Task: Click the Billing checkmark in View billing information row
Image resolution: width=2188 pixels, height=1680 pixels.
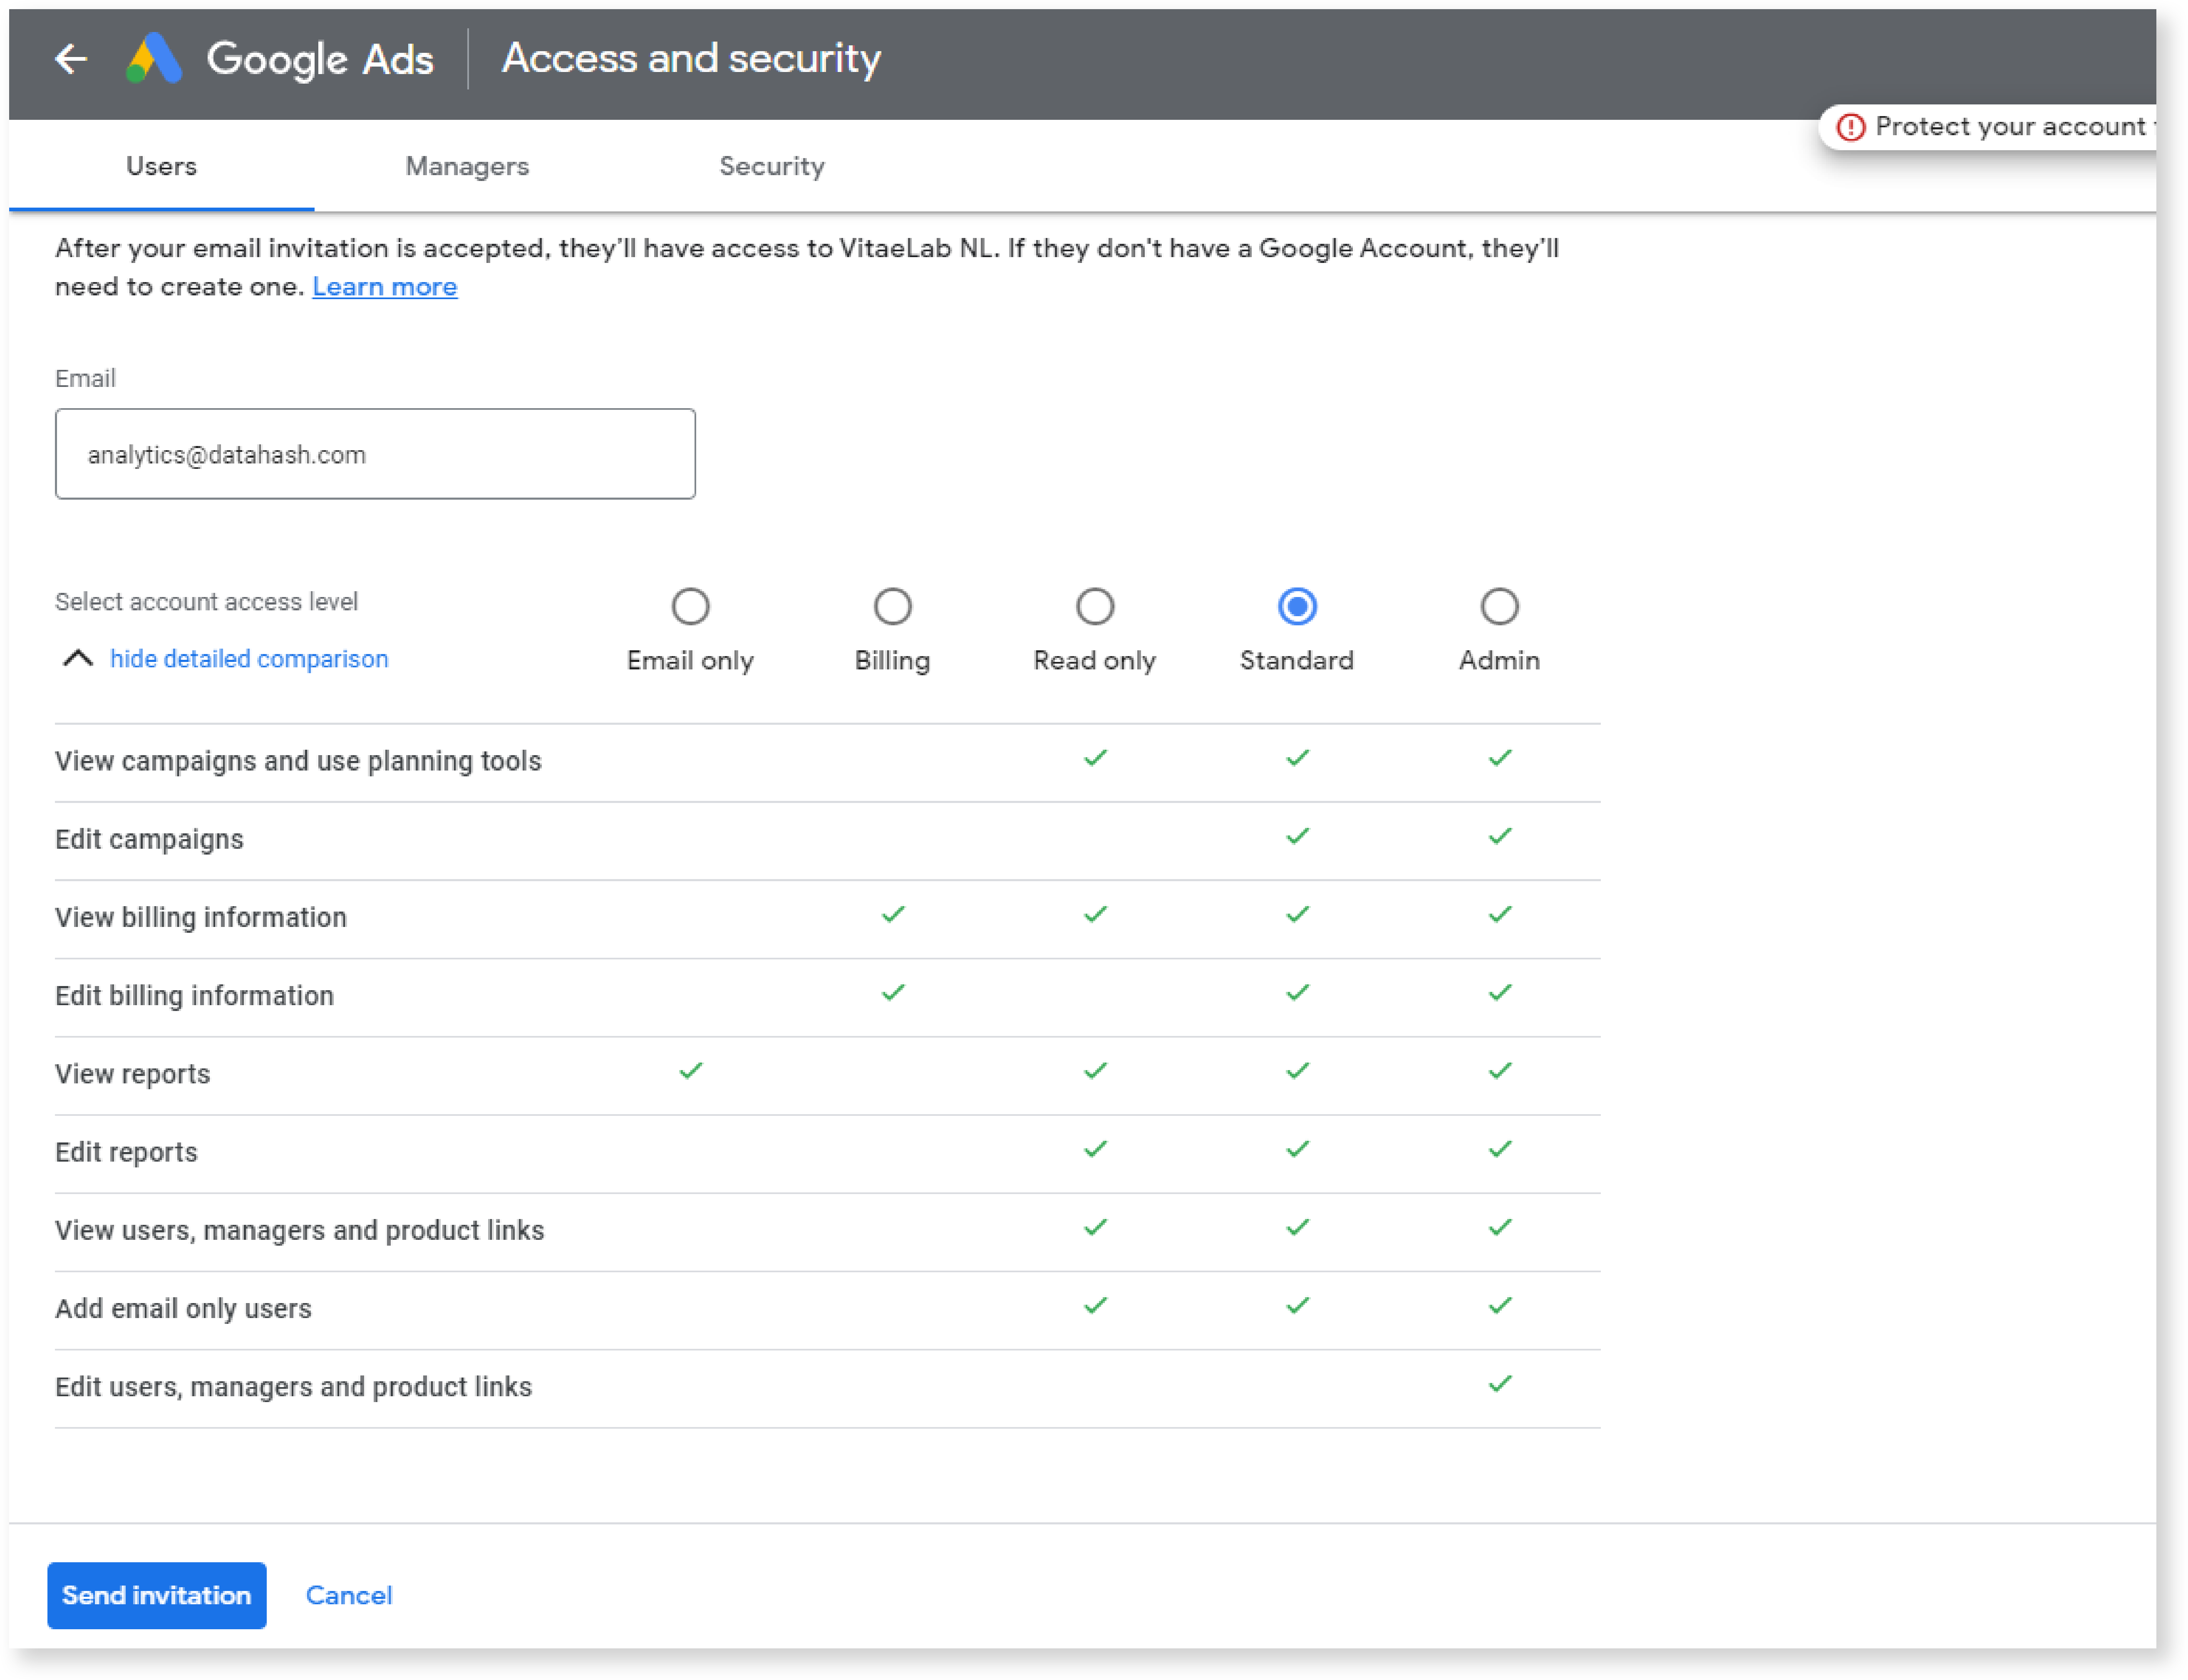Action: click(x=892, y=914)
